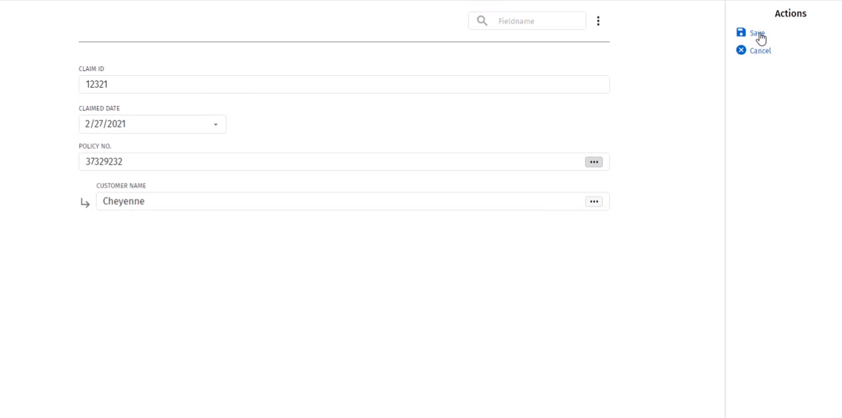This screenshot has height=418, width=842.
Task: Click the Claimed Date value 2/27/2021
Action: [x=105, y=124]
